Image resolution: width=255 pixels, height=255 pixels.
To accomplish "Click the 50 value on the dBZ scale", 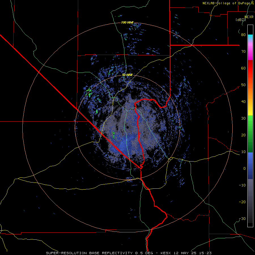I will click(243, 85).
